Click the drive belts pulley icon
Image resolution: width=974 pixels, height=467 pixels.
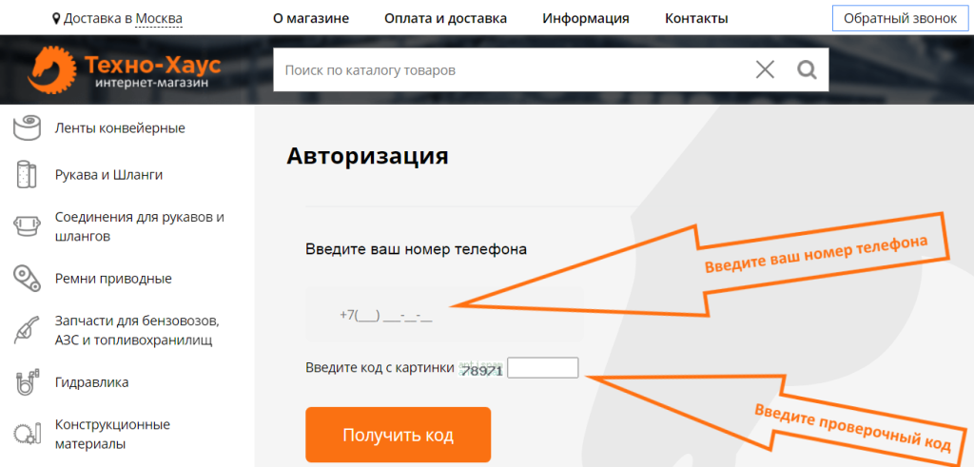pyautogui.click(x=27, y=279)
